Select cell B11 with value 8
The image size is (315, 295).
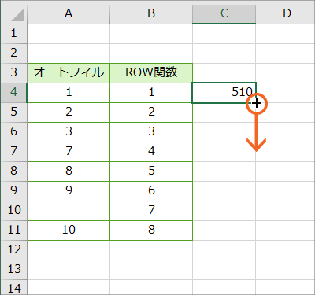tap(151, 230)
